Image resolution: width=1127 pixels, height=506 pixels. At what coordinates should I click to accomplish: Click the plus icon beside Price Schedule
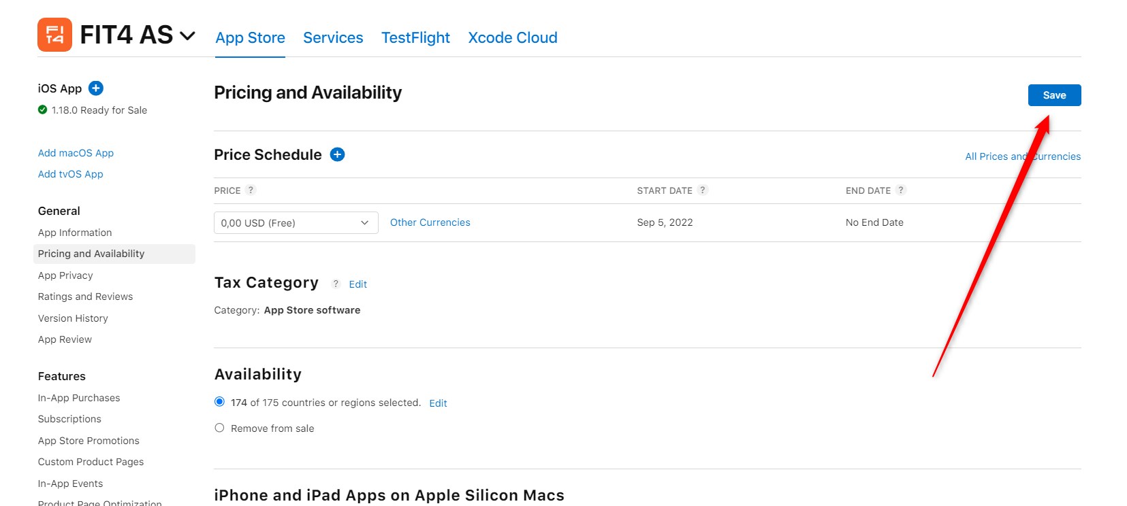[x=337, y=154]
